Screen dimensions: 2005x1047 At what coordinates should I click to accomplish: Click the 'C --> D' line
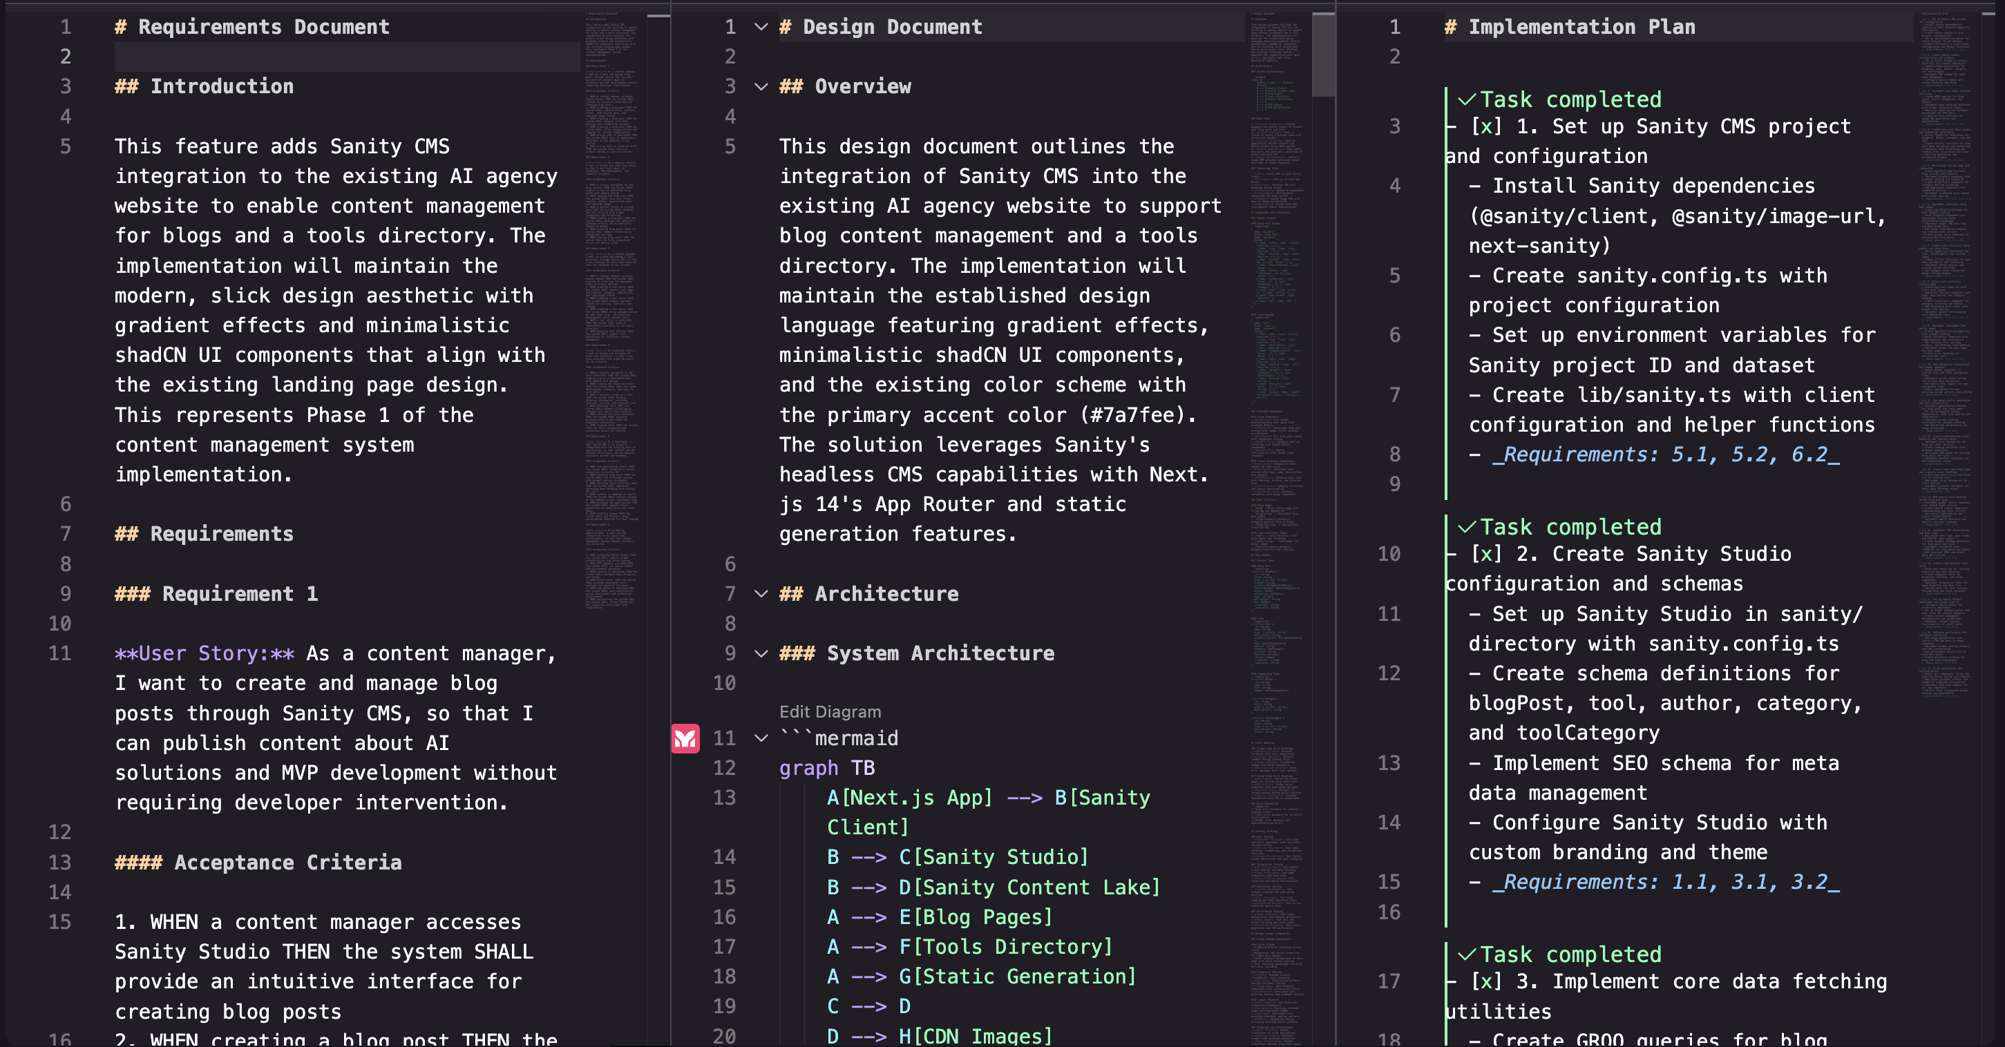(868, 1006)
